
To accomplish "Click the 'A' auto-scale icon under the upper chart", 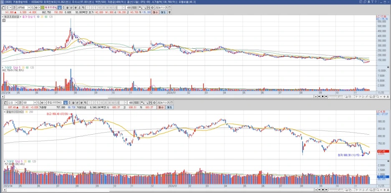I will click(x=388, y=97).
